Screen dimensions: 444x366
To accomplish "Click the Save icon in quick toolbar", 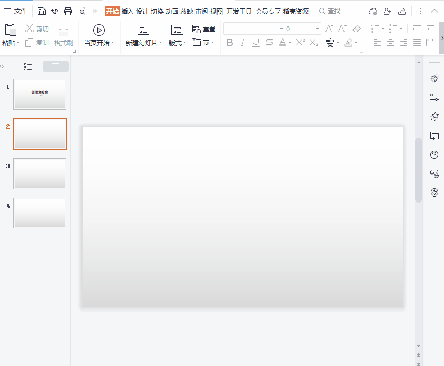I will 42,11.
